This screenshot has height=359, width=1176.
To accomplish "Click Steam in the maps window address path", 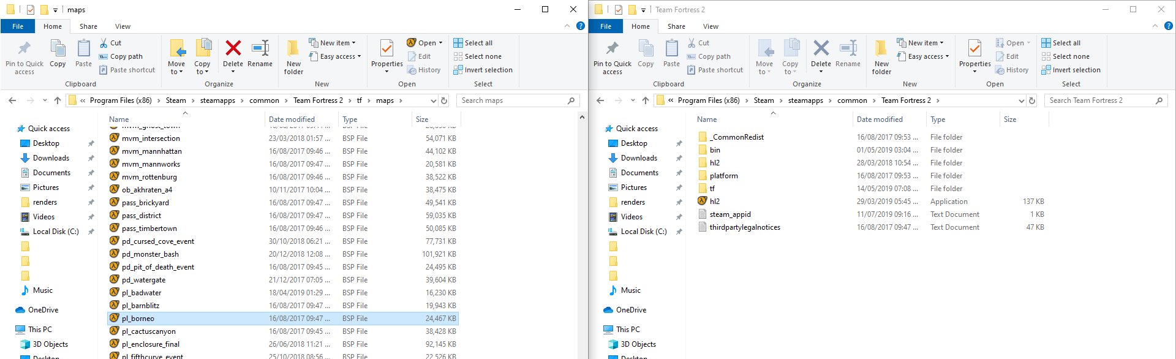I will tap(176, 100).
